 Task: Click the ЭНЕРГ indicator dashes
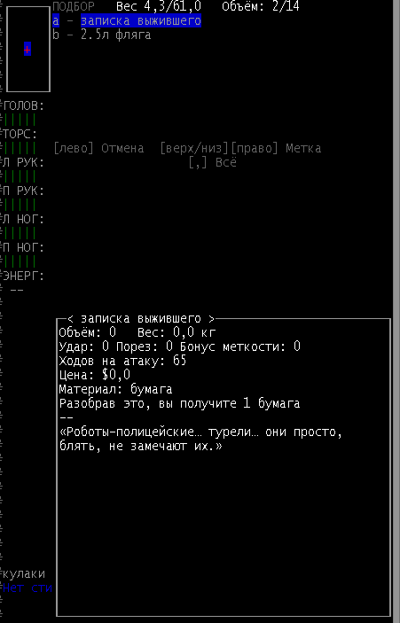pyautogui.click(x=17, y=290)
